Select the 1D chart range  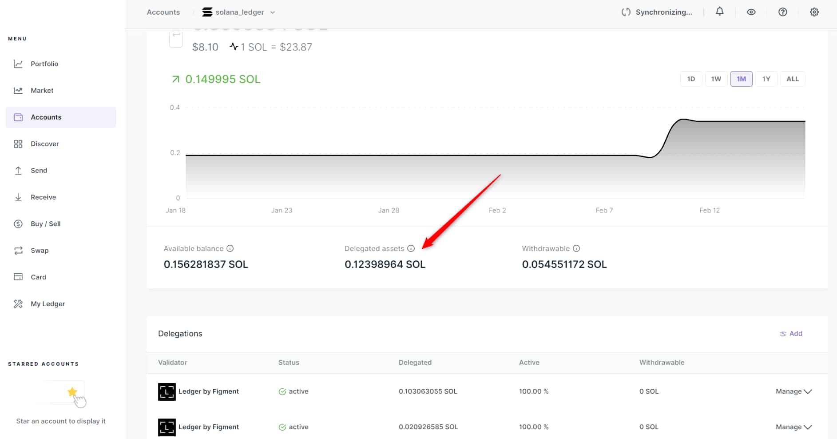point(690,79)
